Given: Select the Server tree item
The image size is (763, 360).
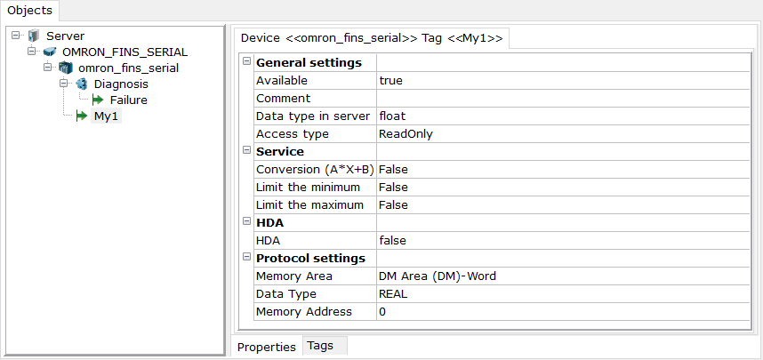Looking at the screenshot, I should (x=65, y=36).
